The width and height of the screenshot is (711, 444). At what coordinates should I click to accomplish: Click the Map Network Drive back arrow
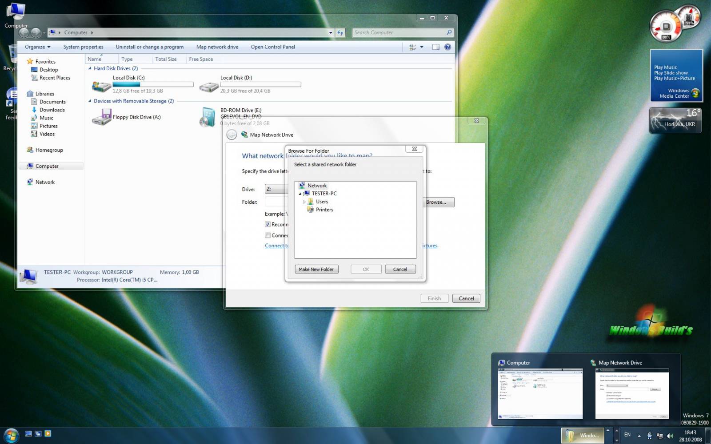click(x=232, y=135)
